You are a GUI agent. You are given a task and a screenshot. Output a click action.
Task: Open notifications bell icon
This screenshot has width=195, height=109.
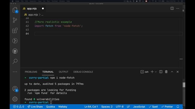pyautogui.click(x=178, y=107)
